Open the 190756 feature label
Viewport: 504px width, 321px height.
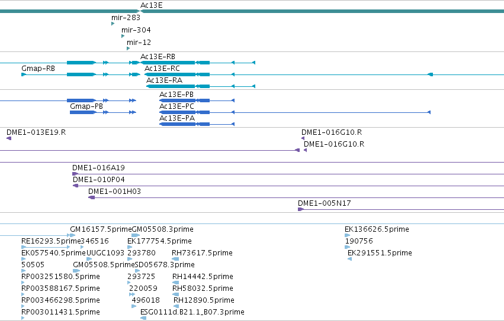tap(359, 241)
